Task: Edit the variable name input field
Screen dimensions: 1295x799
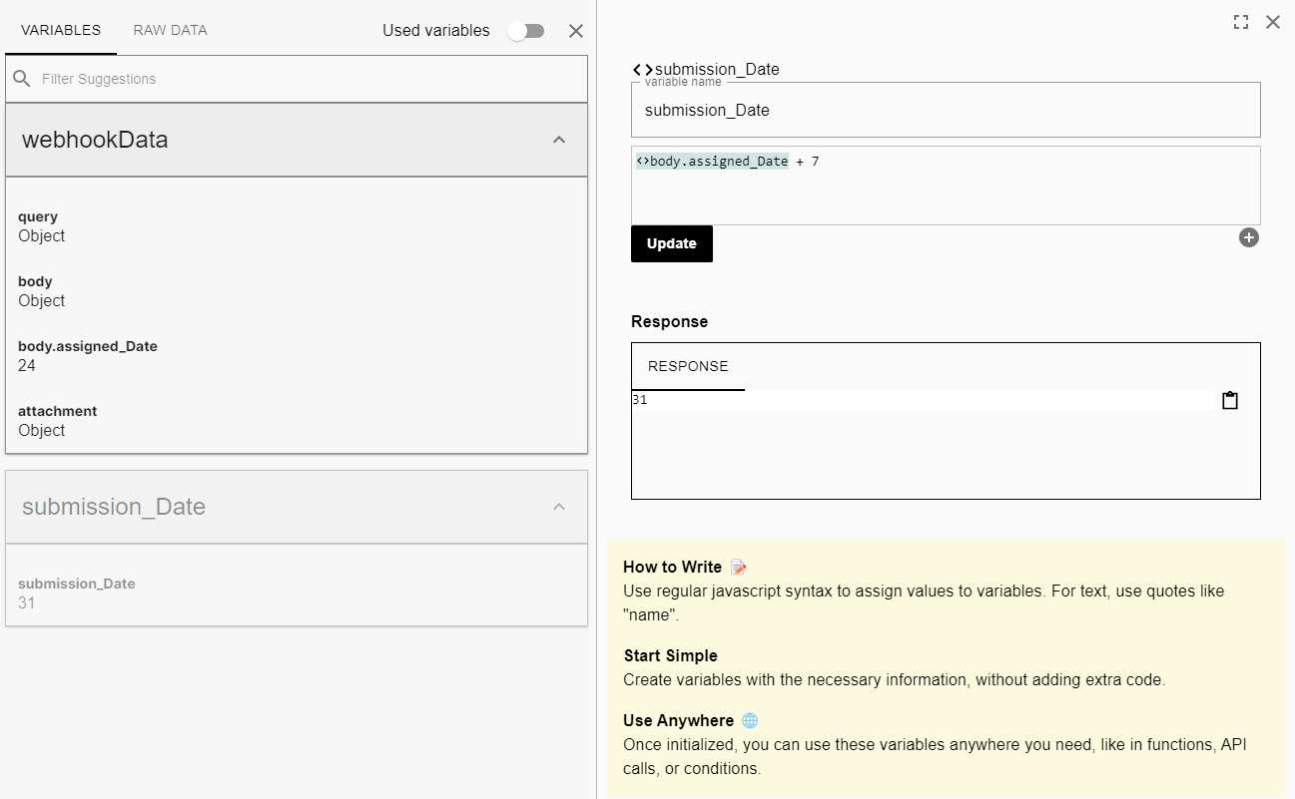Action: pyautogui.click(x=946, y=111)
